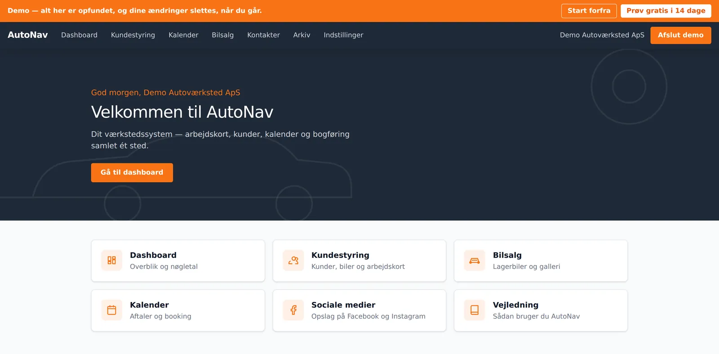
Task: Open the Kundestyring card title
Action: [x=340, y=255]
